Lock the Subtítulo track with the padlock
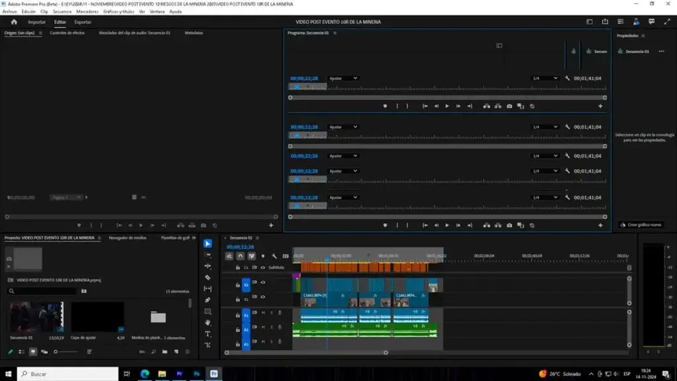The image size is (677, 381). click(x=237, y=267)
